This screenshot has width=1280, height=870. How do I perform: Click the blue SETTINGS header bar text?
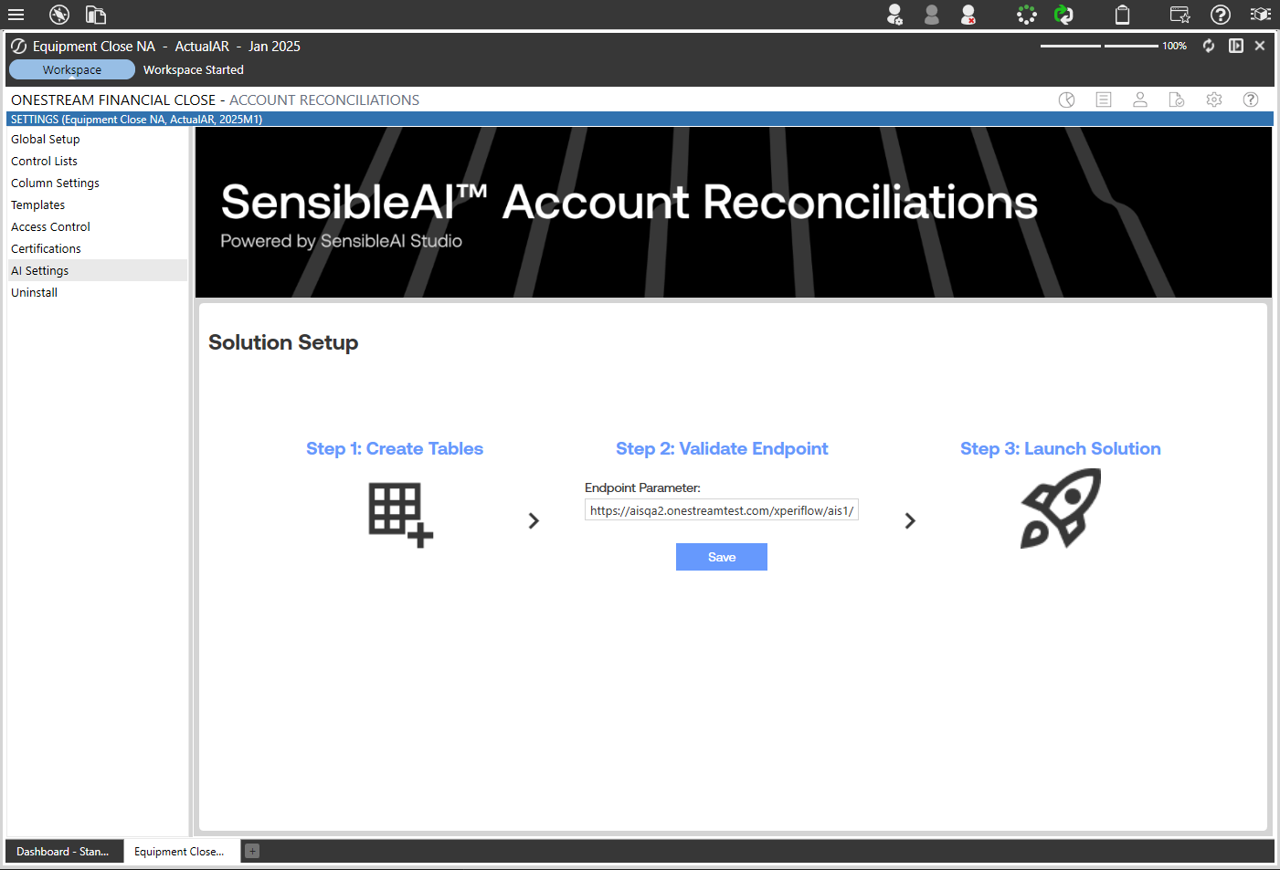(x=136, y=119)
